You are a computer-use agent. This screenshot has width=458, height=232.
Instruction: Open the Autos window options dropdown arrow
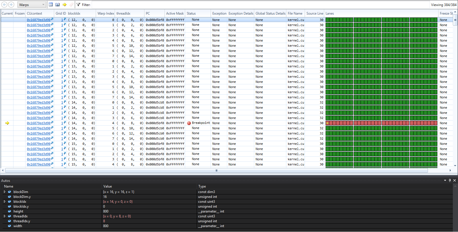tap(445, 180)
